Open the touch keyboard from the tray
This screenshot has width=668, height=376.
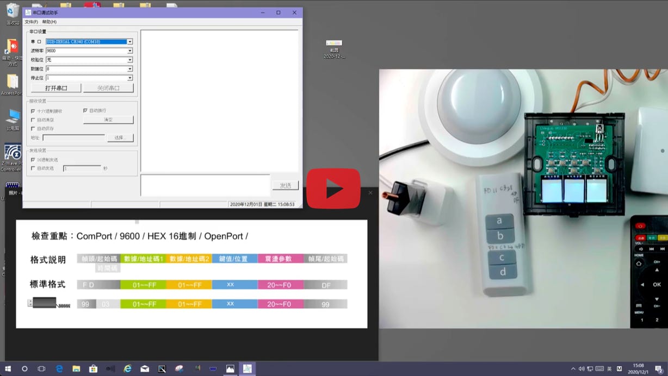(x=599, y=368)
